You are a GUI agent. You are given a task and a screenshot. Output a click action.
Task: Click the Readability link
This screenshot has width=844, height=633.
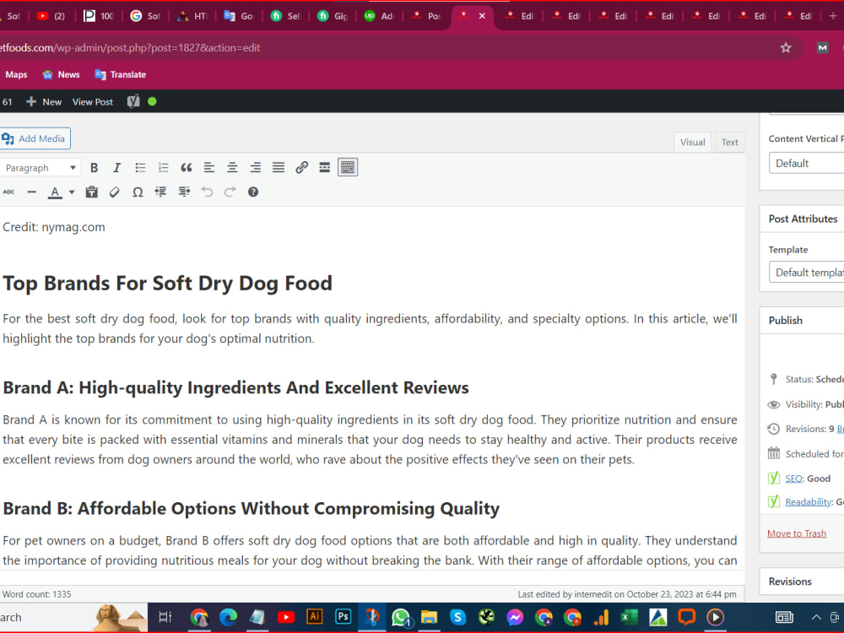coord(809,502)
